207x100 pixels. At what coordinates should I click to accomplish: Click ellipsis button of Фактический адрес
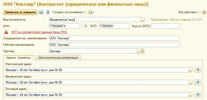190,70
